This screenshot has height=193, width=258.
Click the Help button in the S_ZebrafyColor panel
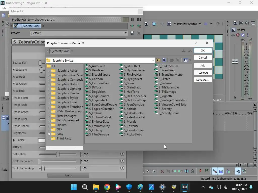click(x=68, y=175)
